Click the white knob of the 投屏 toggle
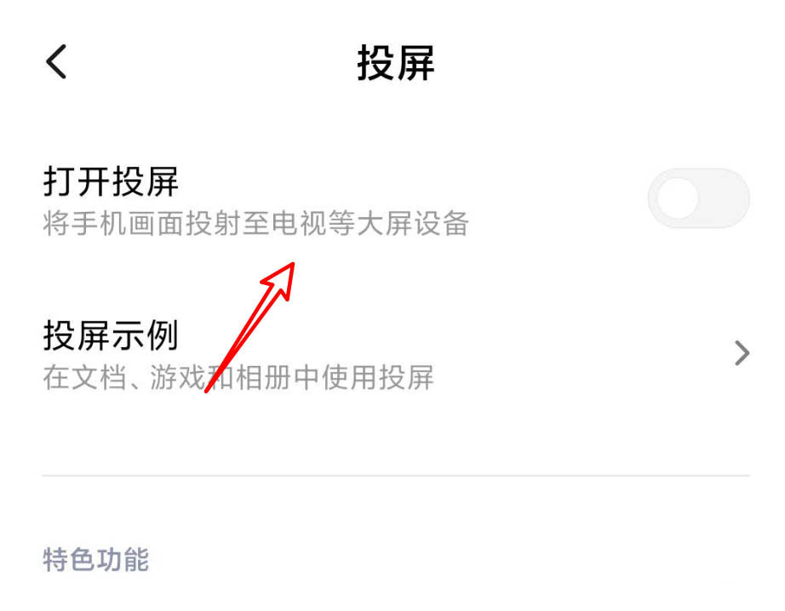This screenshot has height=611, width=785. click(678, 198)
